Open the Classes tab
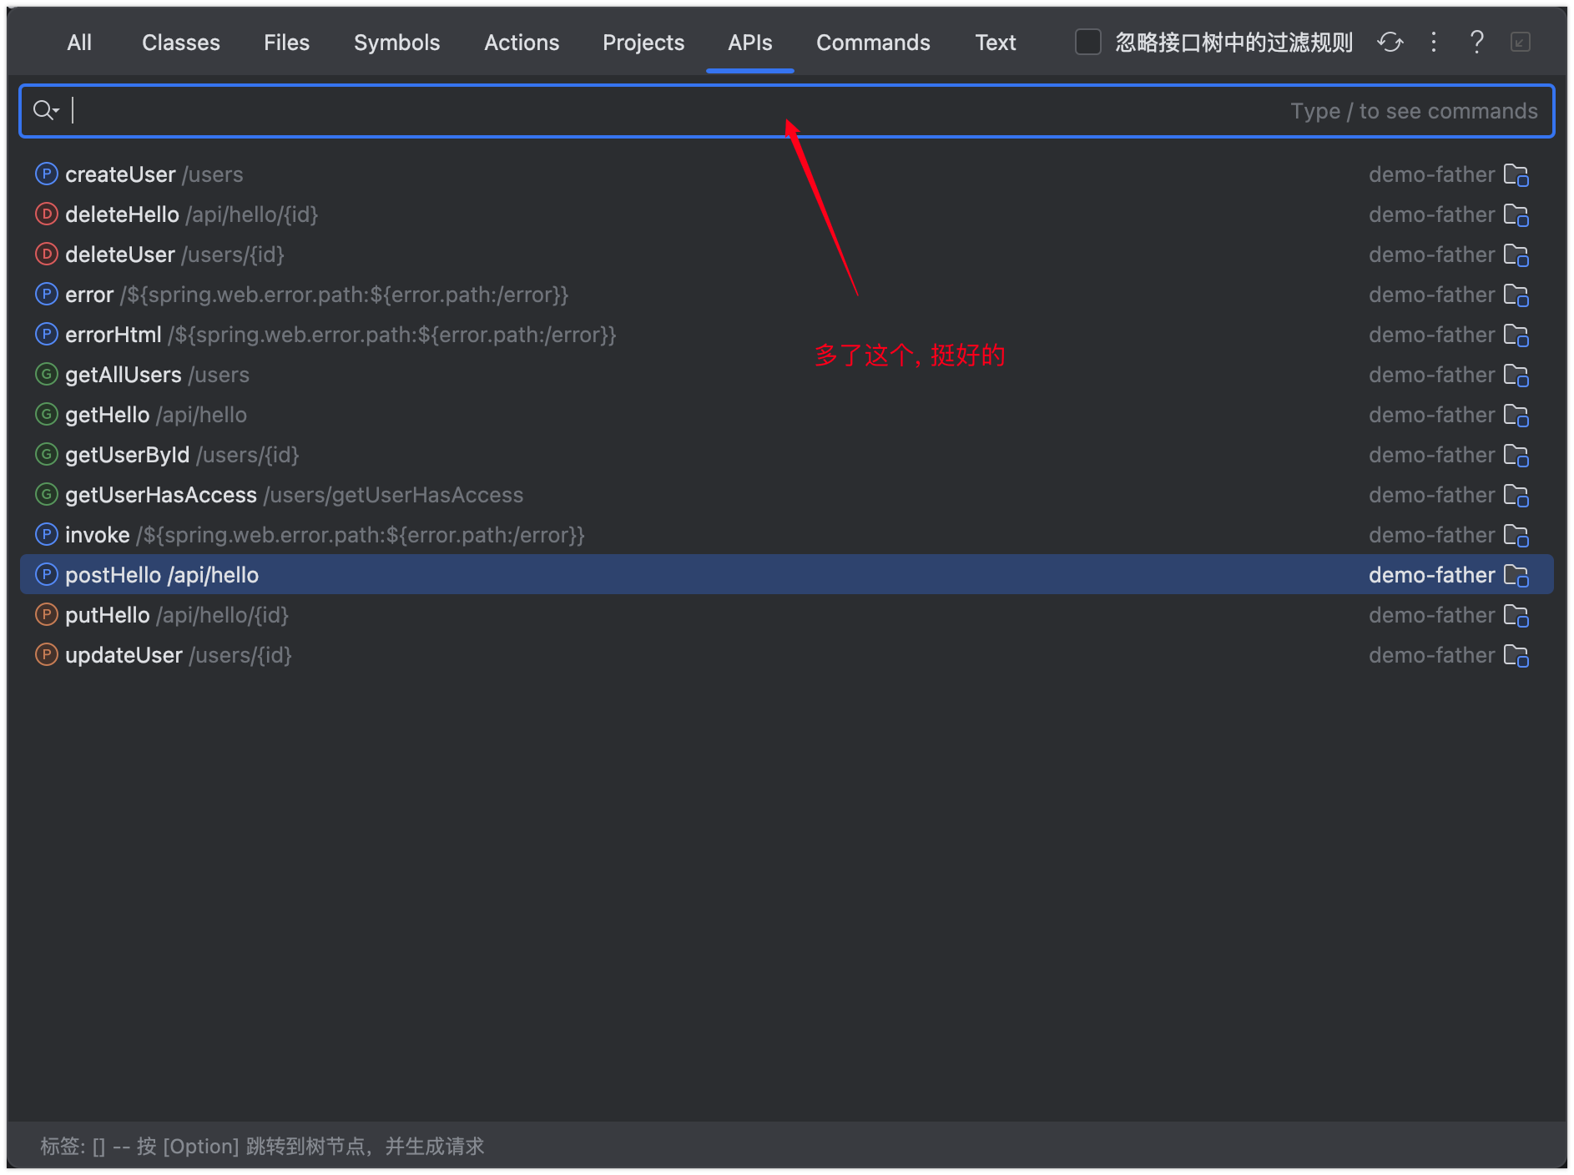The width and height of the screenshot is (1574, 1175). pyautogui.click(x=181, y=43)
